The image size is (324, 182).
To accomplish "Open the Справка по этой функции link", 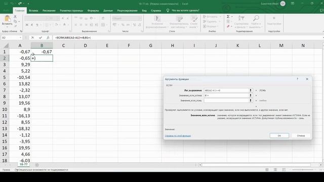I will pyautogui.click(x=178, y=136).
